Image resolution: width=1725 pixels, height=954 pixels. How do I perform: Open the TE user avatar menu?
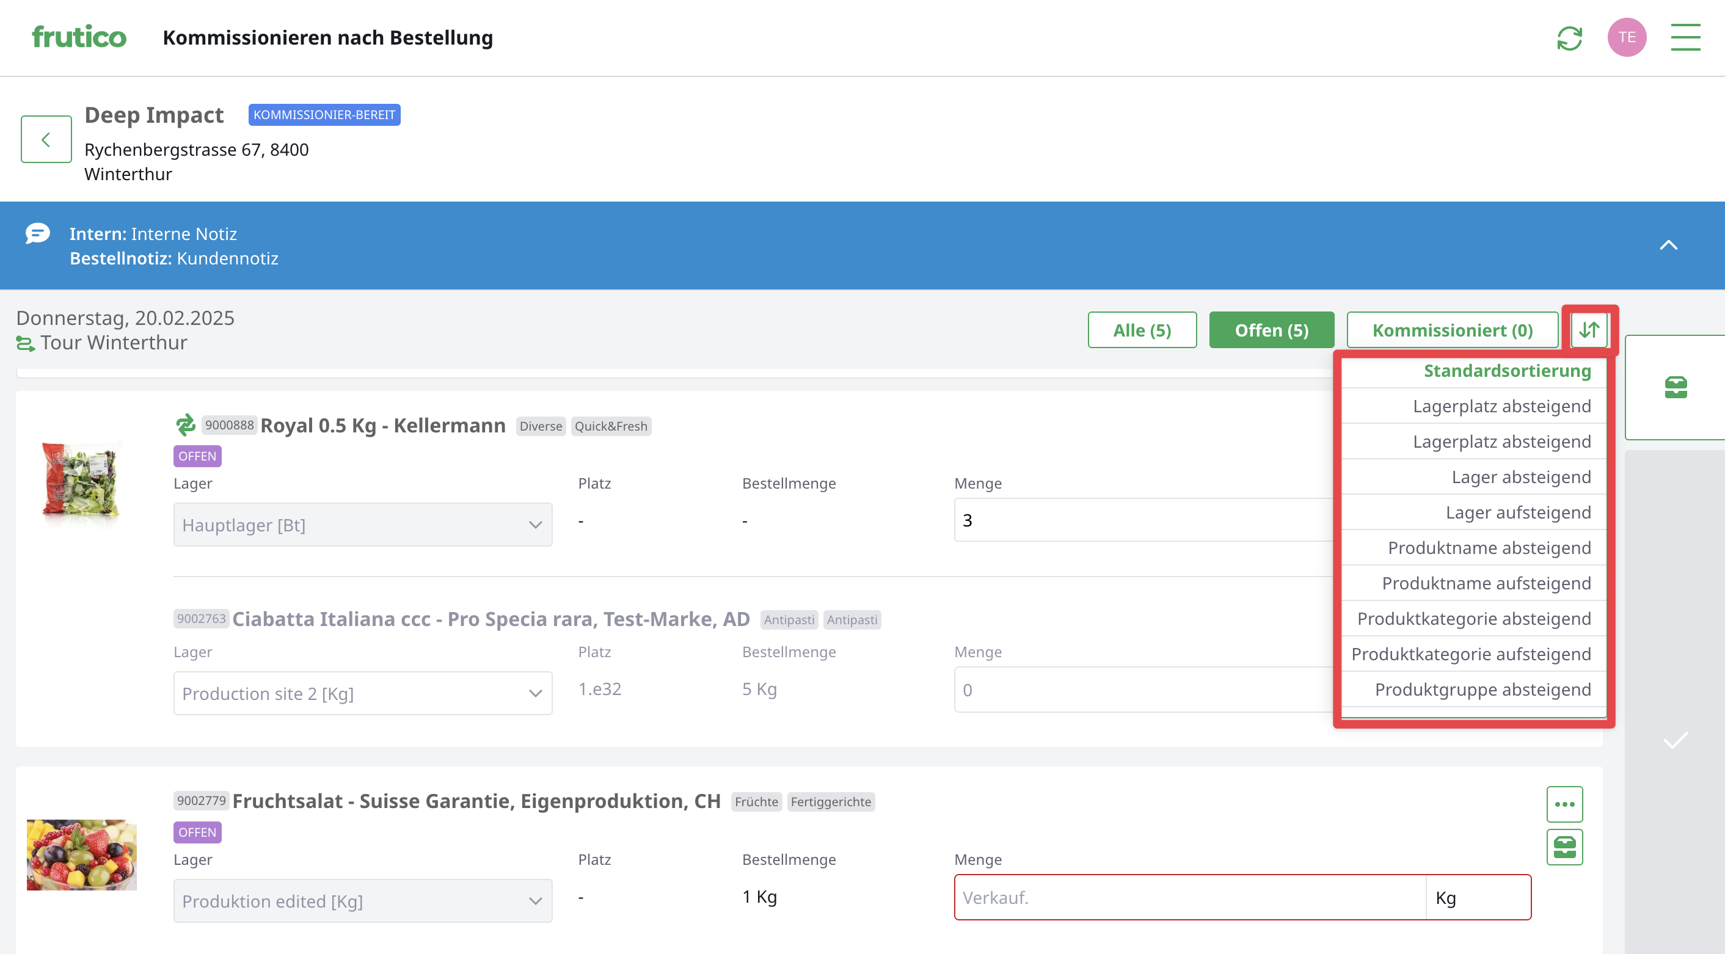[1627, 37]
